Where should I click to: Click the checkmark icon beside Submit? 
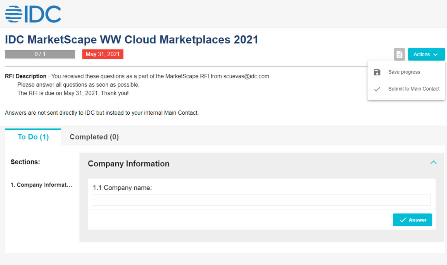(377, 89)
